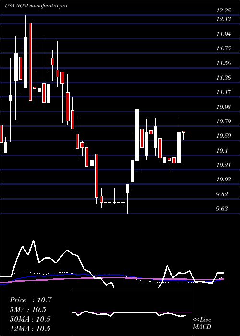Click the 'USA NOM munafasutra.pro' chart title
The height and width of the screenshot is (336, 240).
pyautogui.click(x=36, y=6)
